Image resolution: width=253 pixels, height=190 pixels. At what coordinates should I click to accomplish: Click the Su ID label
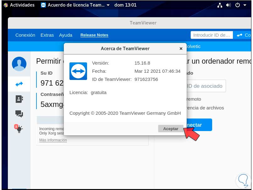(47, 73)
